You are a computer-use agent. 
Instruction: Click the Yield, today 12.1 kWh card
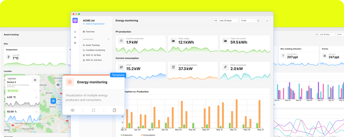[x=193, y=44]
